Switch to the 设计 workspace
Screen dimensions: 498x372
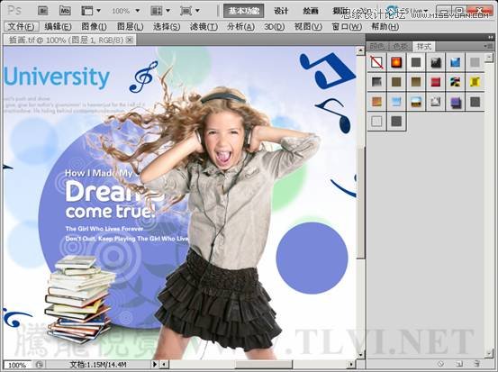[281, 11]
